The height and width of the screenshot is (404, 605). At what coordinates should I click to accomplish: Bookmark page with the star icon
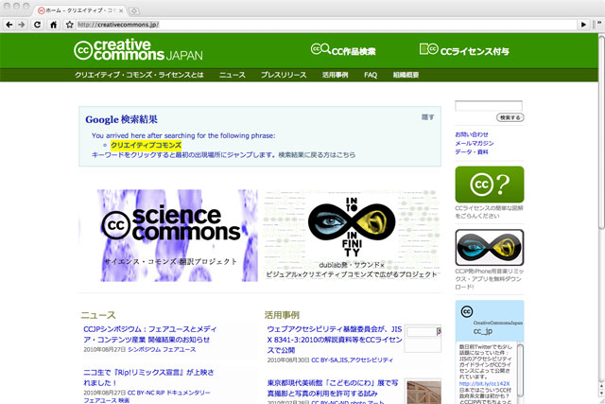click(69, 25)
